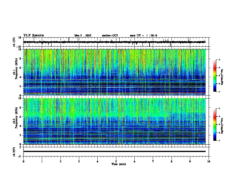Click the "-7" label on ch.1 color bar
Viewport: 235px width, 181px height.
[x=219, y=92]
